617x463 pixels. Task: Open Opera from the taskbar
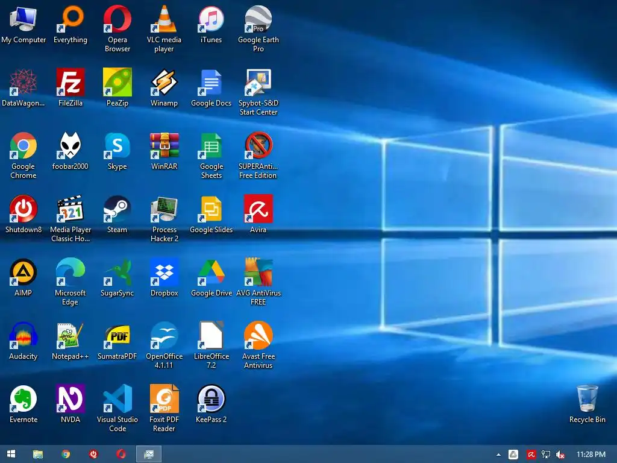(x=121, y=454)
